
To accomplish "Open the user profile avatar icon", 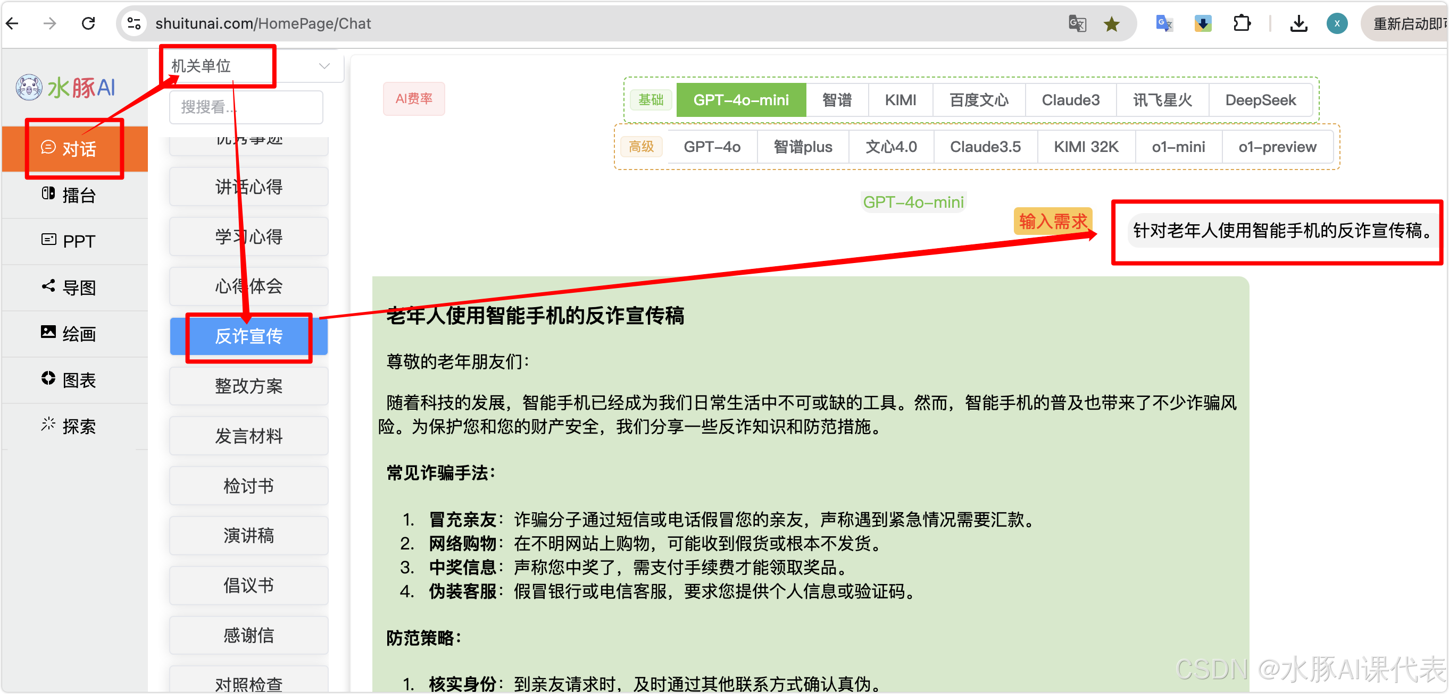I will tap(1337, 23).
